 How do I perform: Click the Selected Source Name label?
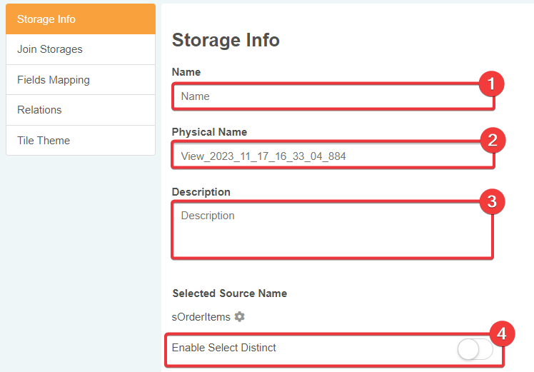(229, 293)
